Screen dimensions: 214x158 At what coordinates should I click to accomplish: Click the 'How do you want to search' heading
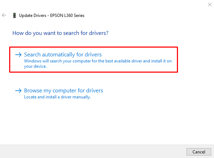click(60, 33)
